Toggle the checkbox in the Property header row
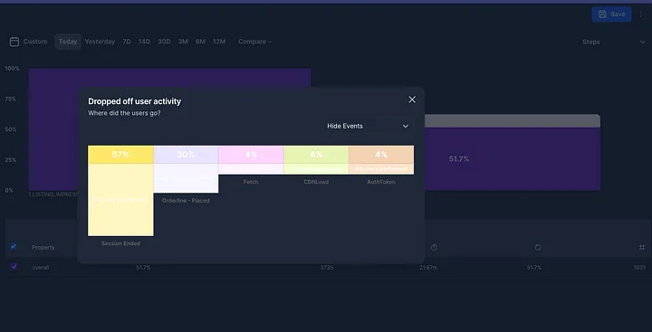Viewport: 652px width, 332px height. tap(14, 247)
